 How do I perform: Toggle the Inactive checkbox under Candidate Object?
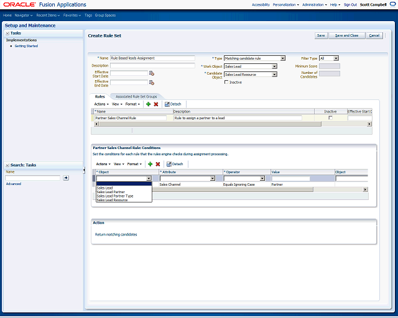(x=226, y=82)
